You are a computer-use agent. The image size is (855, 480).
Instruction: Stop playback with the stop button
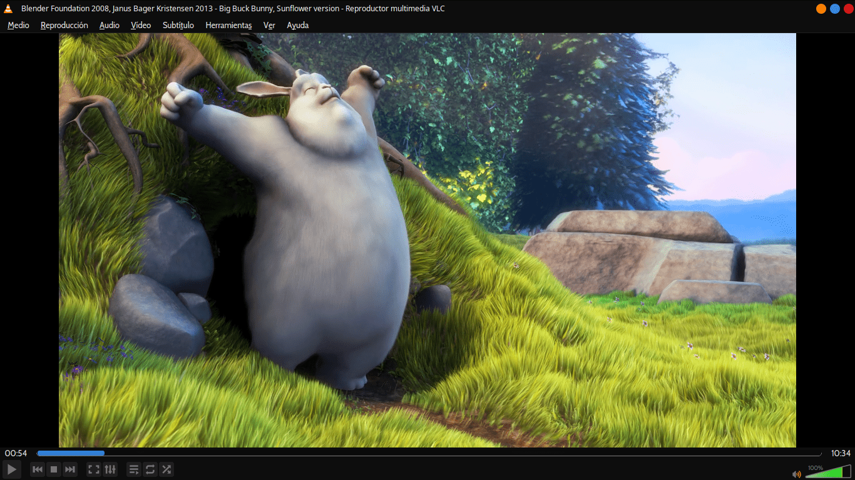tap(54, 469)
